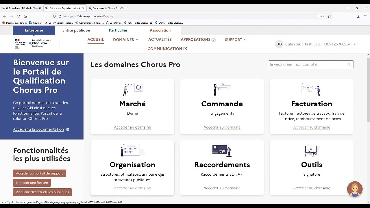Select the Particulier tab
Screen dimensions: 370x208
(x=118, y=30)
